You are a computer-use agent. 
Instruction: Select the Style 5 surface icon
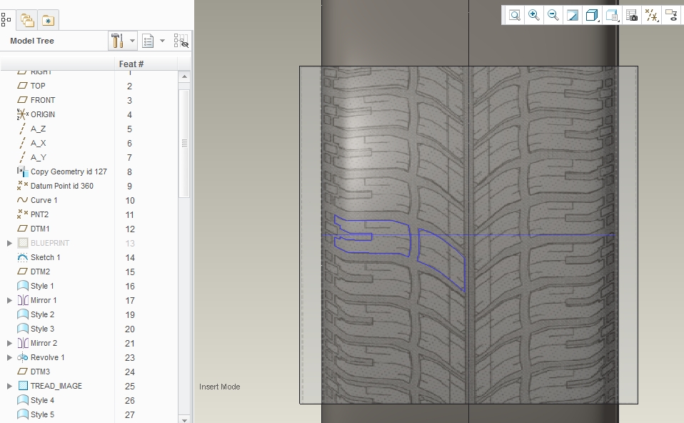click(x=22, y=414)
